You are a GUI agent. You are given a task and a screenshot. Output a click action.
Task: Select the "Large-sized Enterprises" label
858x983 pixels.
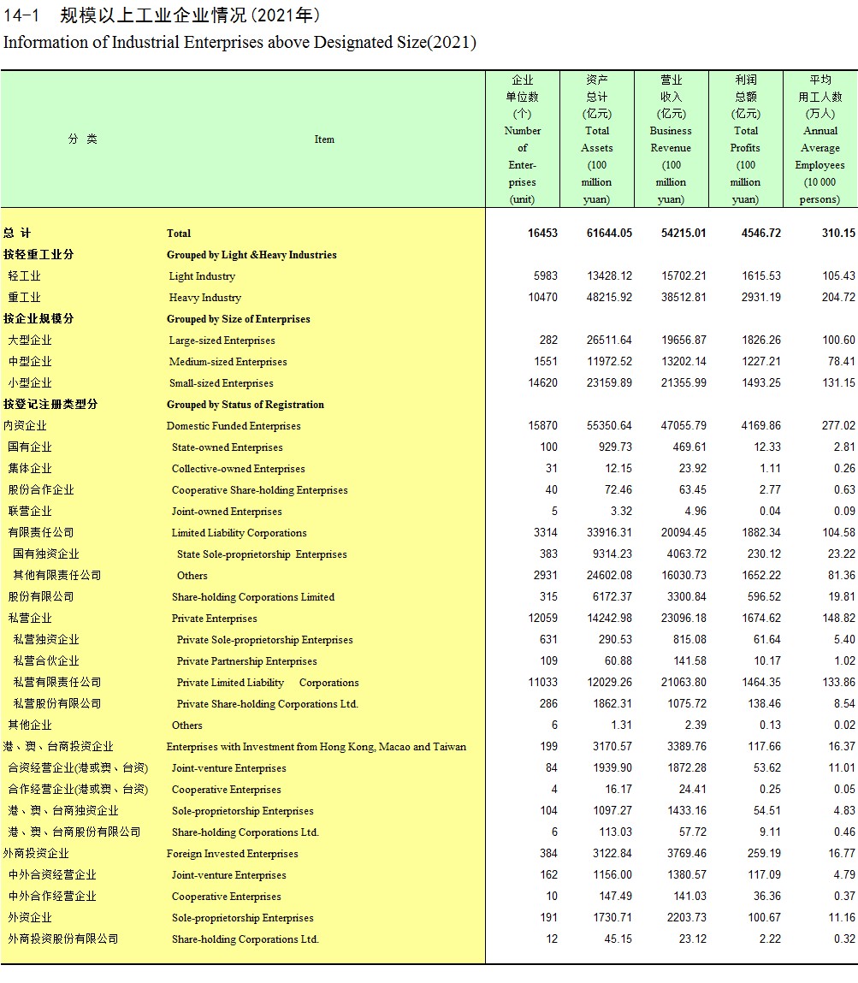[222, 340]
